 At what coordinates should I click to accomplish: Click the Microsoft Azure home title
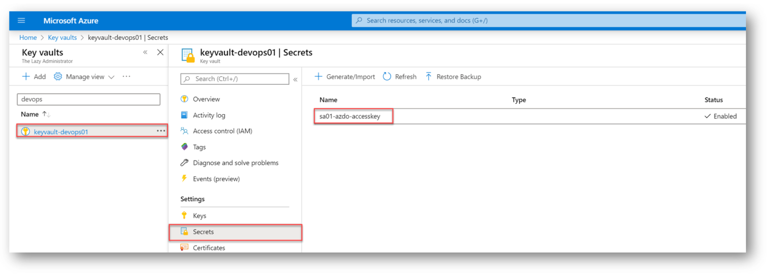point(71,21)
